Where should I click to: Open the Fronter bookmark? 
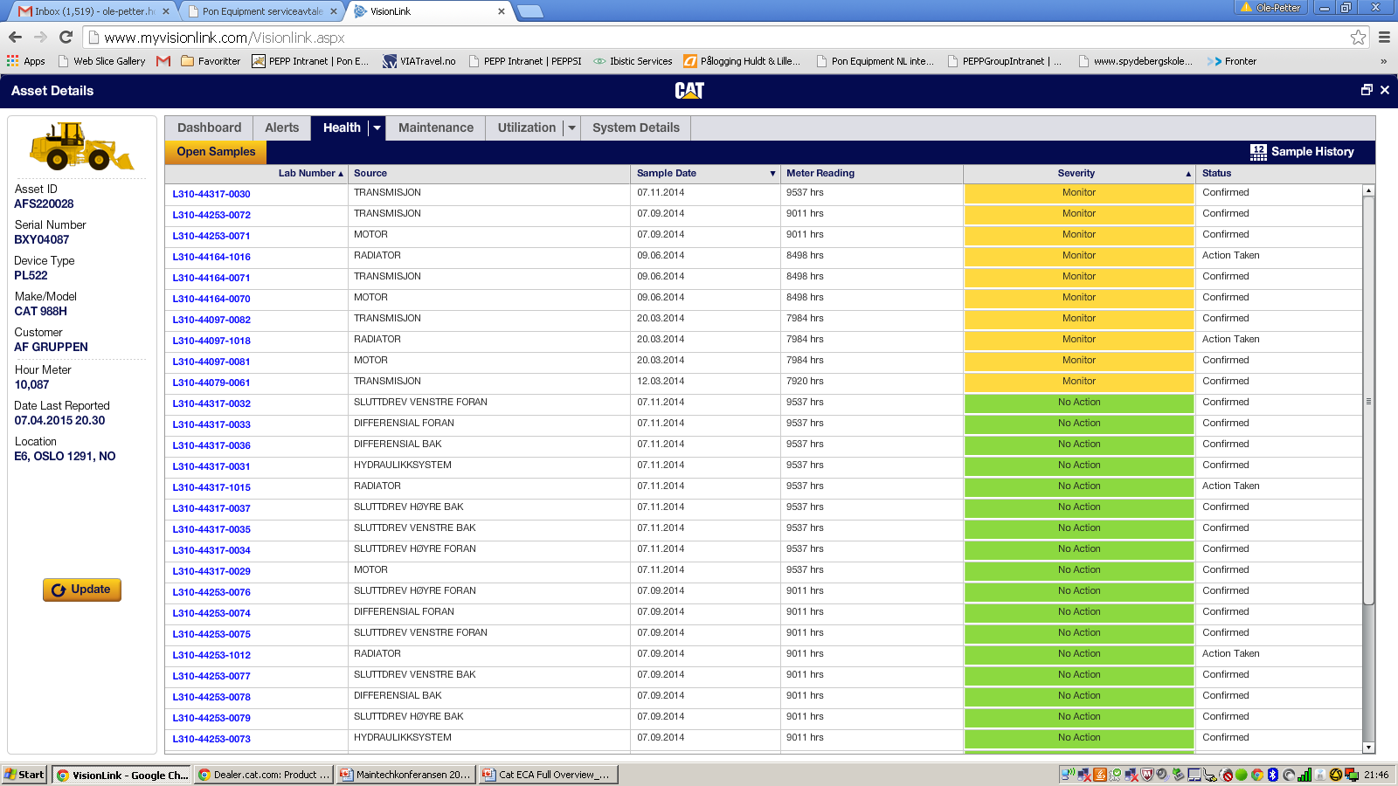coord(1231,61)
